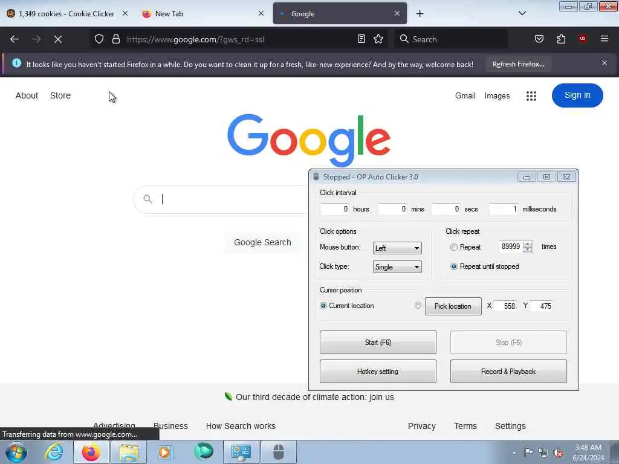Click the padlock site information icon
Image resolution: width=619 pixels, height=464 pixels.
pos(115,39)
